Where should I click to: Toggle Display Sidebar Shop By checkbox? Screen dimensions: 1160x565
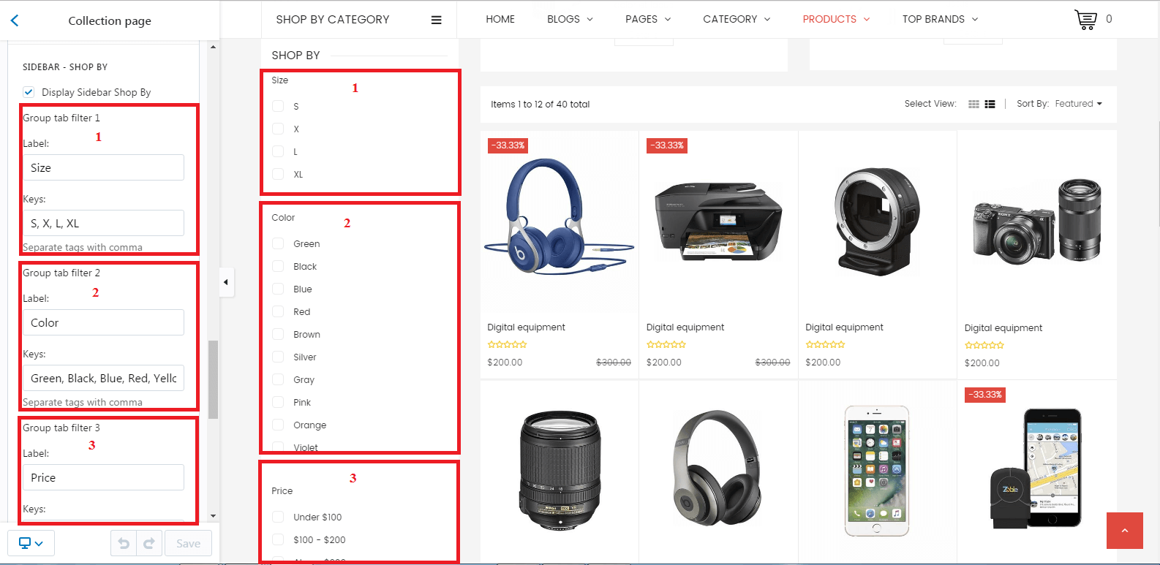click(x=29, y=92)
